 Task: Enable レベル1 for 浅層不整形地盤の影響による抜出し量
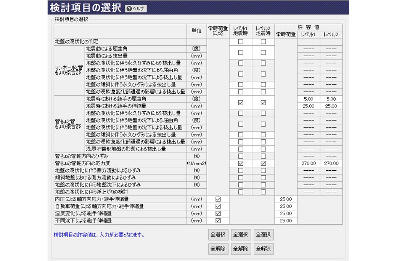click(241, 149)
